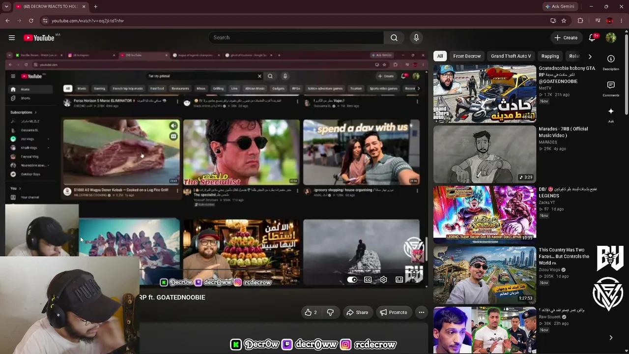629x354 pixels.
Task: Click the "38K 23h ago" view count text
Action: pyautogui.click(x=553, y=324)
